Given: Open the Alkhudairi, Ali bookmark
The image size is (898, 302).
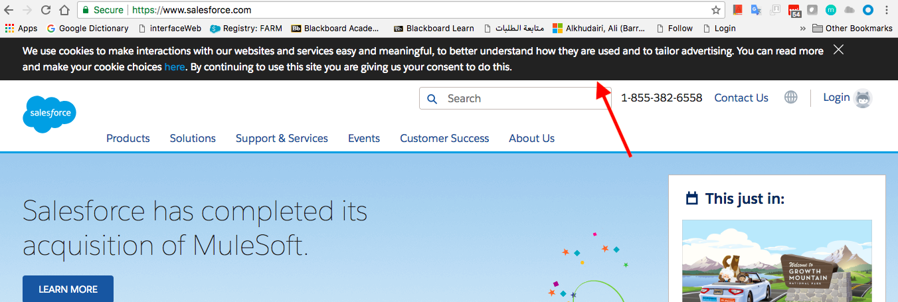Looking at the screenshot, I should pyautogui.click(x=598, y=28).
